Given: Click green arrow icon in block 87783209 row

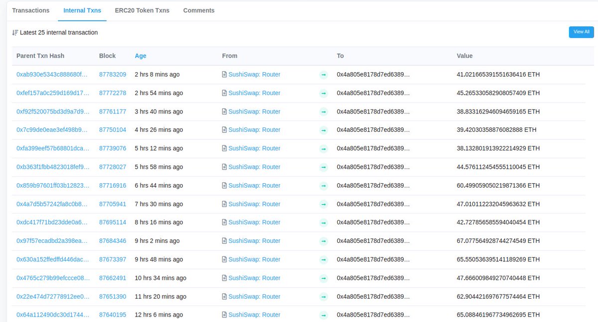Looking at the screenshot, I should [x=323, y=75].
